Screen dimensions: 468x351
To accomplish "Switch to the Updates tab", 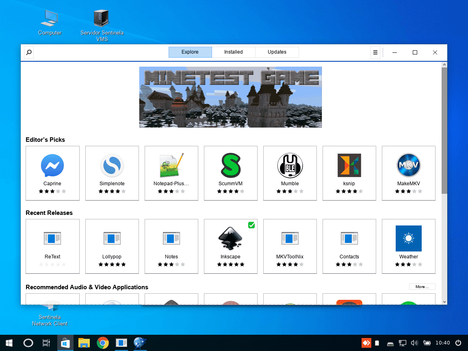I will [x=277, y=52].
